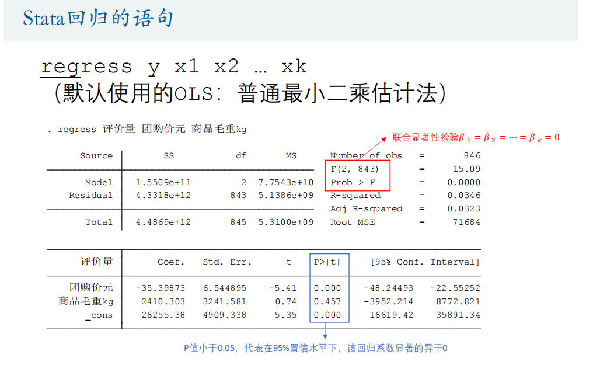Click the "Prob > F" label
Image resolution: width=593 pixels, height=372 pixels.
(x=353, y=182)
